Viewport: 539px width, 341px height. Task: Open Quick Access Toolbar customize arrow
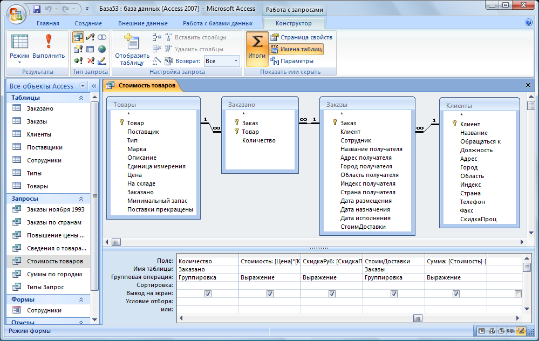(87, 9)
